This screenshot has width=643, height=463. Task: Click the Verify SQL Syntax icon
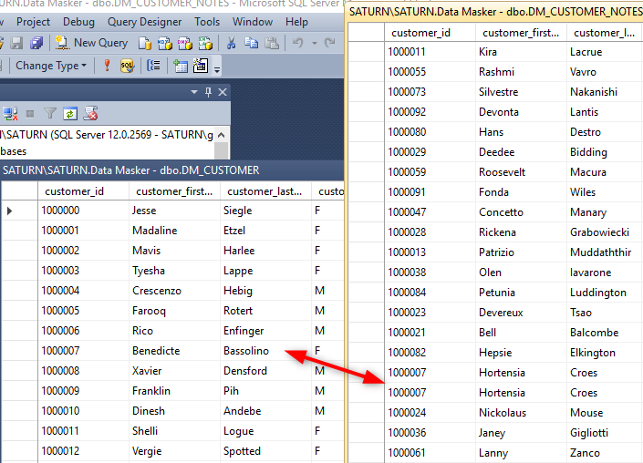[x=126, y=66]
